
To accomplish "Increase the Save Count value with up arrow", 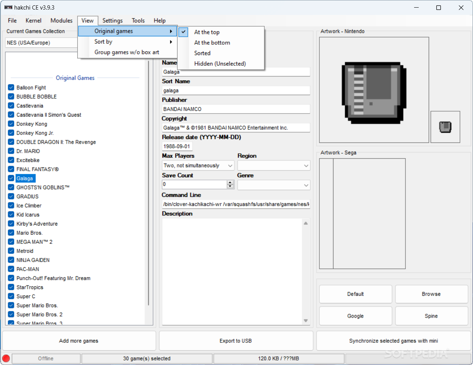I will (x=230, y=182).
